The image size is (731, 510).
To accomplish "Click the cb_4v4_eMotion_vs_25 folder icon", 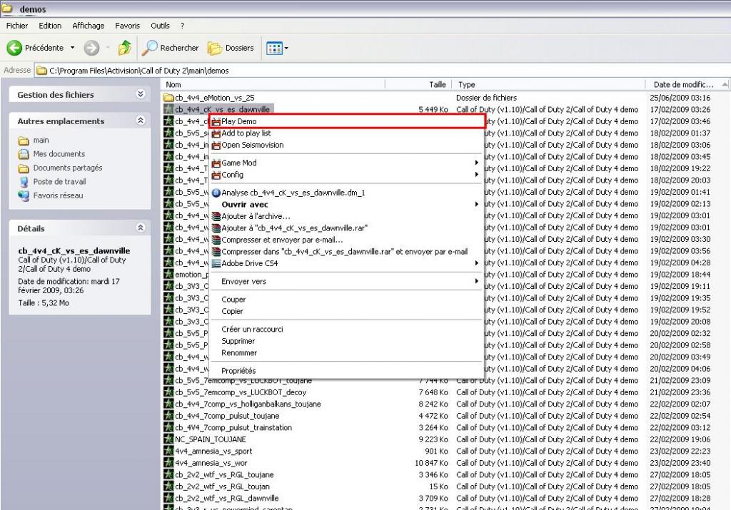I will tap(168, 98).
